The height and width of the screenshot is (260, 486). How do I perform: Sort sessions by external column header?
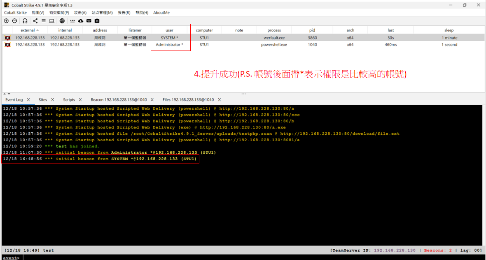(x=30, y=30)
